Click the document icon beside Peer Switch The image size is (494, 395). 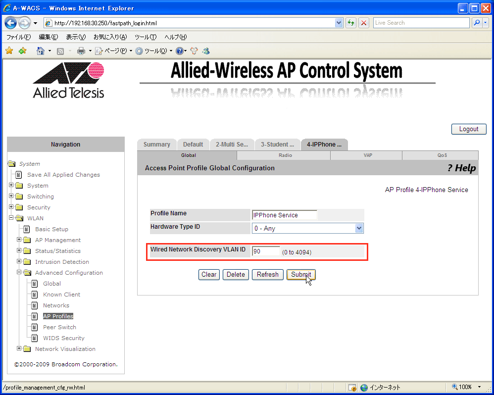click(35, 327)
